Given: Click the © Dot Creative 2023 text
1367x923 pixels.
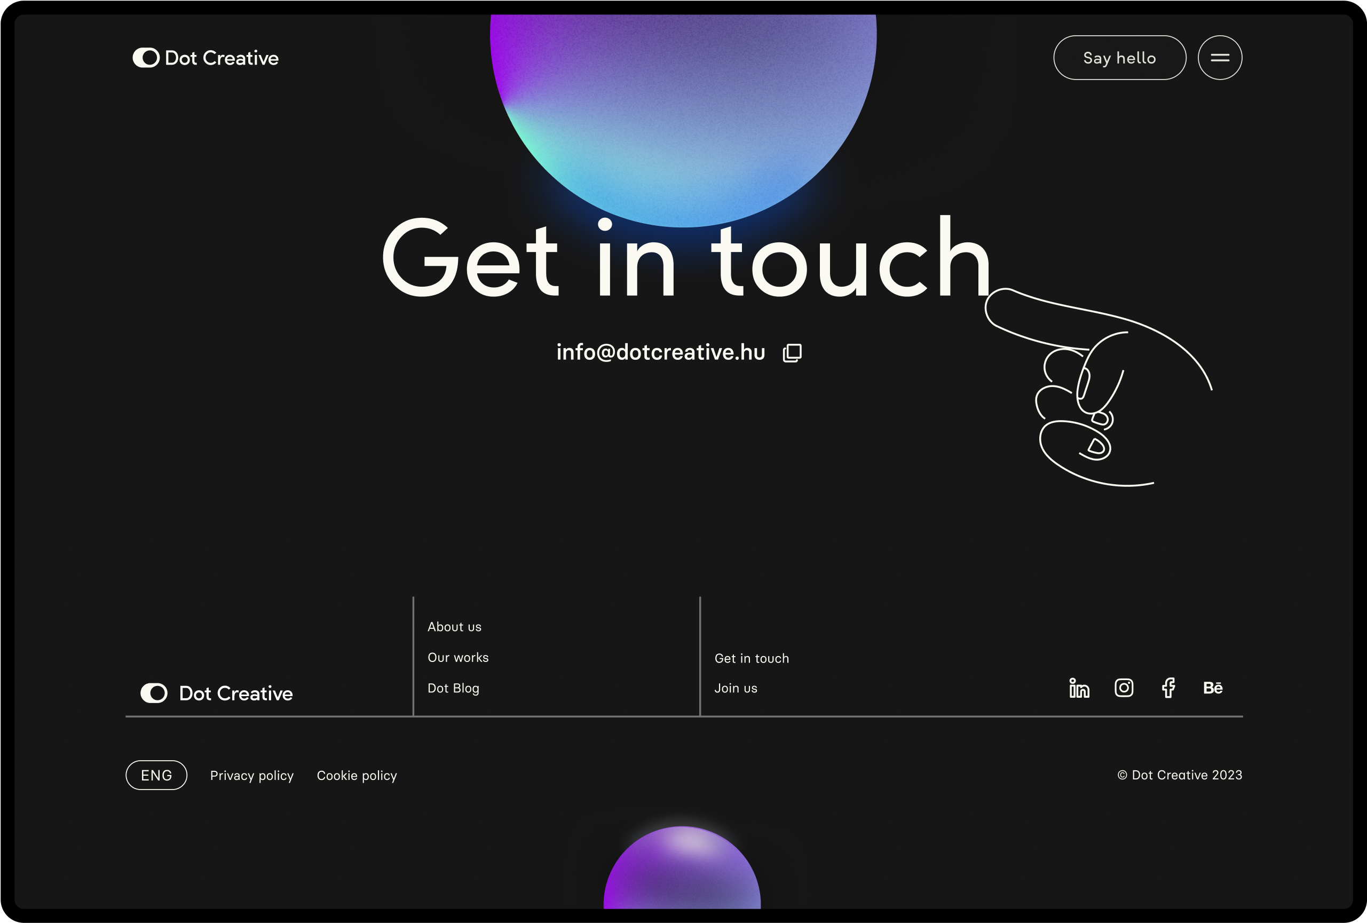Looking at the screenshot, I should [x=1179, y=775].
